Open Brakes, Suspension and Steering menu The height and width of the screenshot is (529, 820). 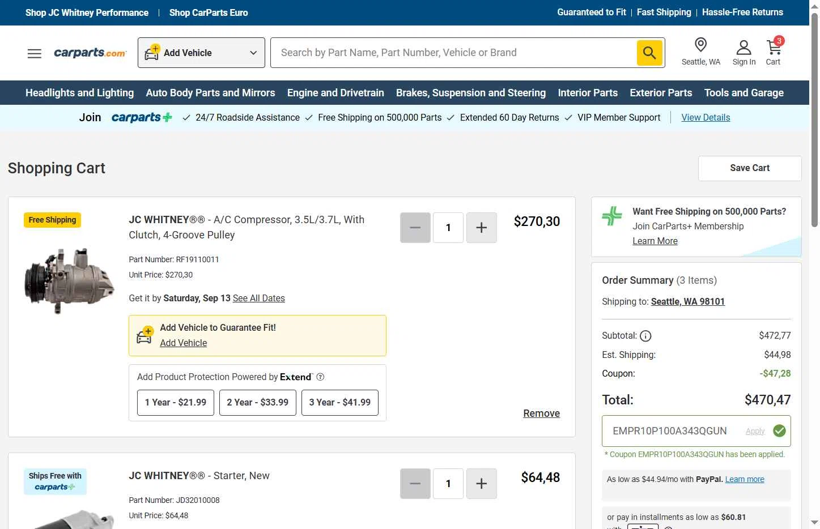coord(471,93)
